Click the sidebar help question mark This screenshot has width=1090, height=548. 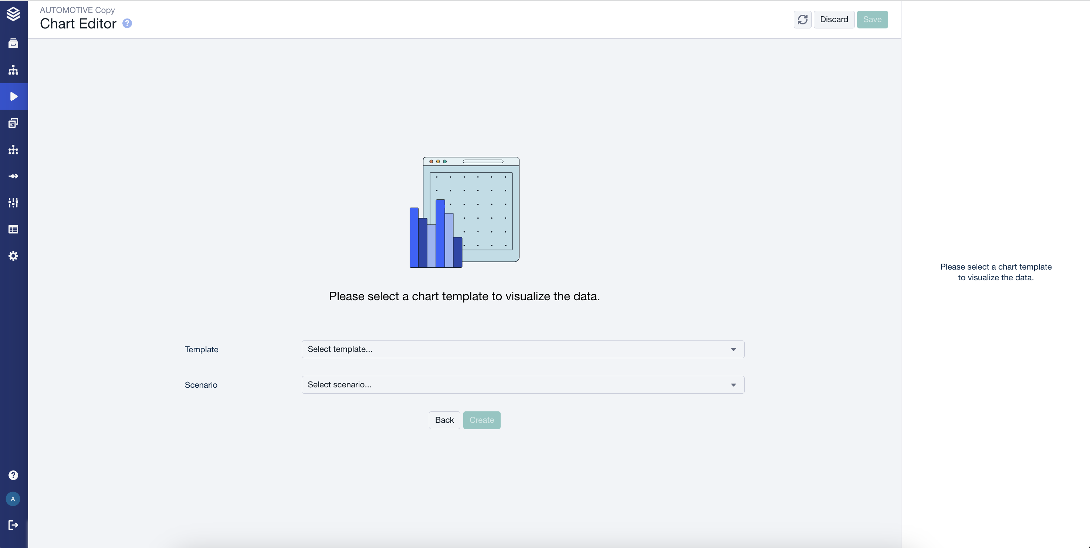(14, 475)
